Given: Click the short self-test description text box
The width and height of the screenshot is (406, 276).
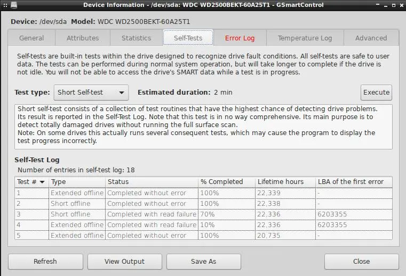Looking at the screenshot, I should pos(203,127).
